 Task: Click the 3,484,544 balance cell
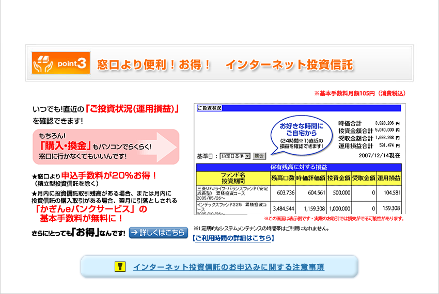tap(284, 209)
